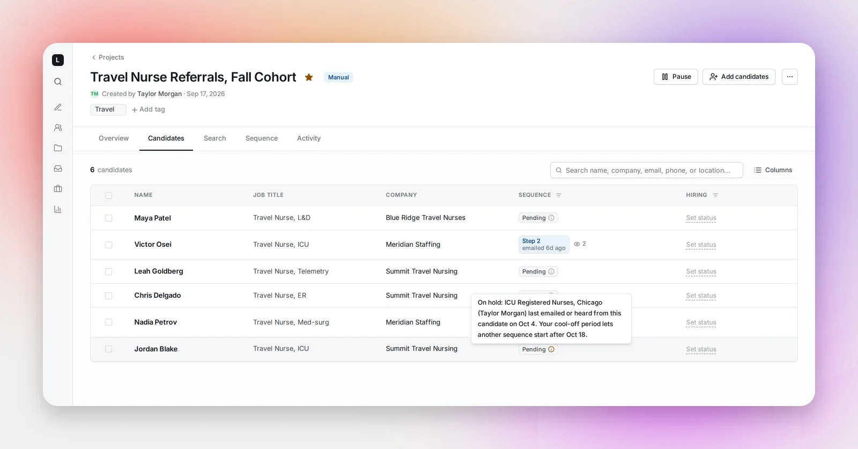Switch to the Sequence tab
The image size is (858, 449).
coord(262,138)
